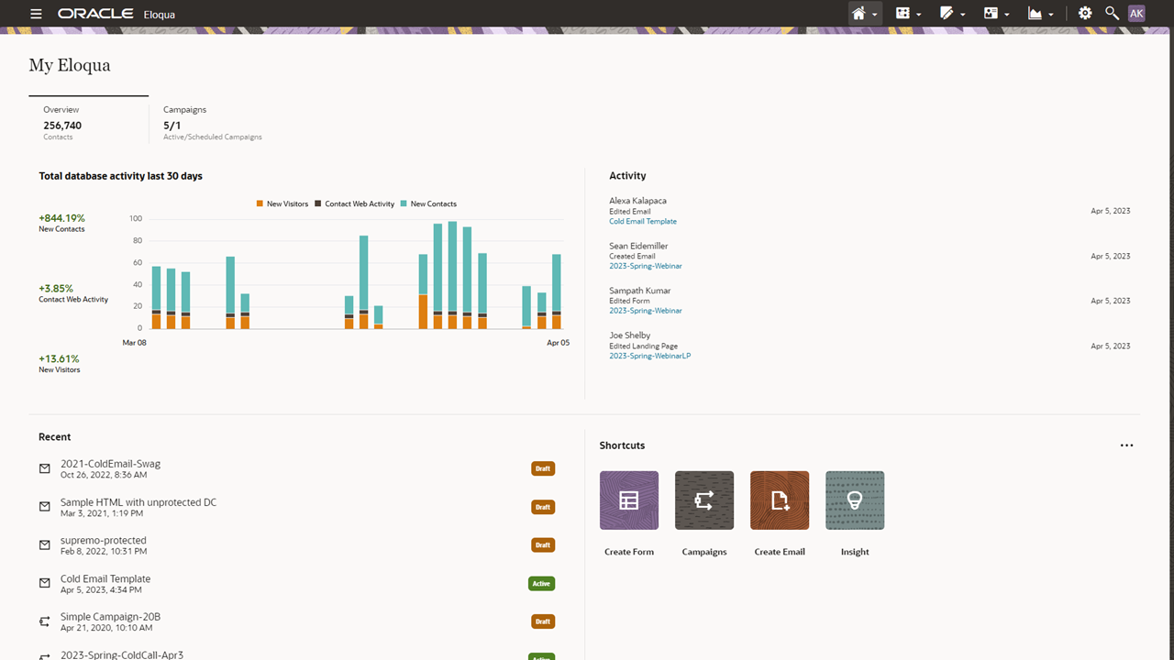
Task: Open the hamburger navigation menu
Action: 36,14
